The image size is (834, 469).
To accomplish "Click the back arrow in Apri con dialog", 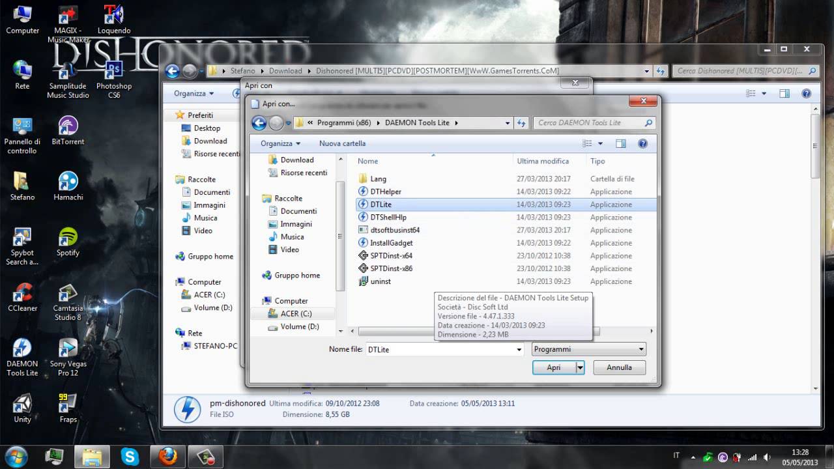I will (259, 122).
